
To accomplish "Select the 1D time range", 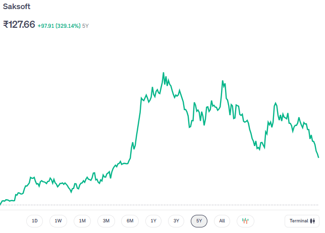I will pyautogui.click(x=35, y=221).
